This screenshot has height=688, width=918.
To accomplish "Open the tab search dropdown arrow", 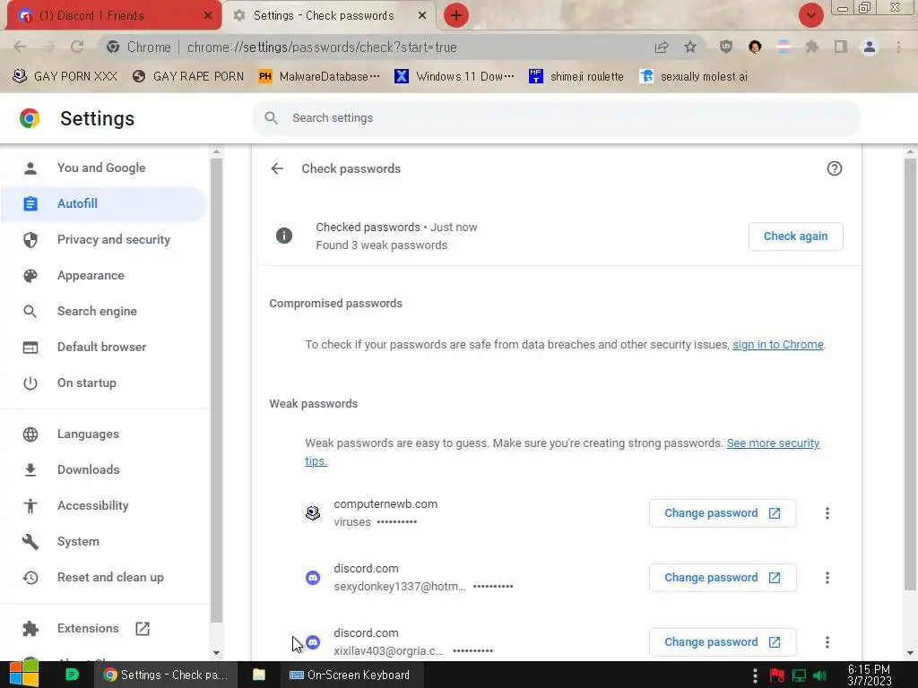I will pos(810,15).
